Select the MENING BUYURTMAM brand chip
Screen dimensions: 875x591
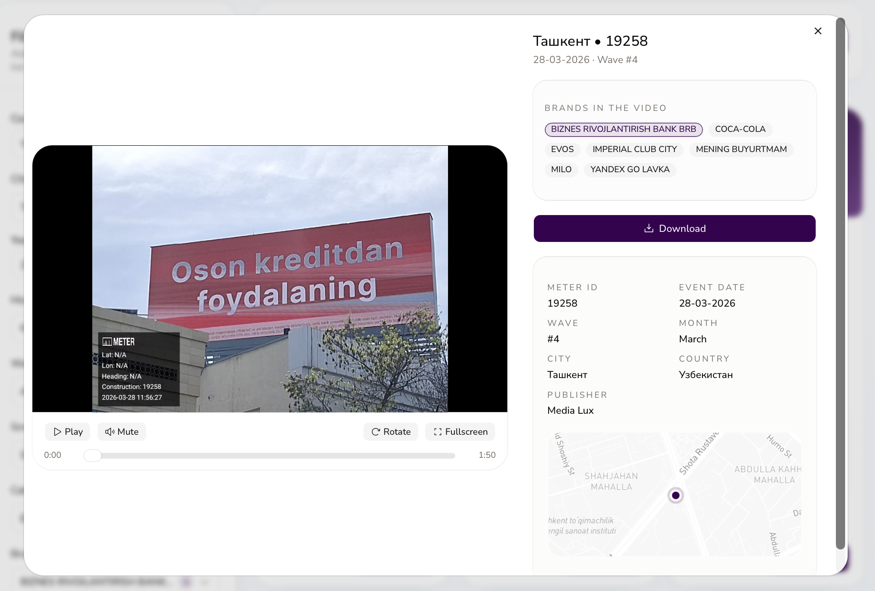741,150
